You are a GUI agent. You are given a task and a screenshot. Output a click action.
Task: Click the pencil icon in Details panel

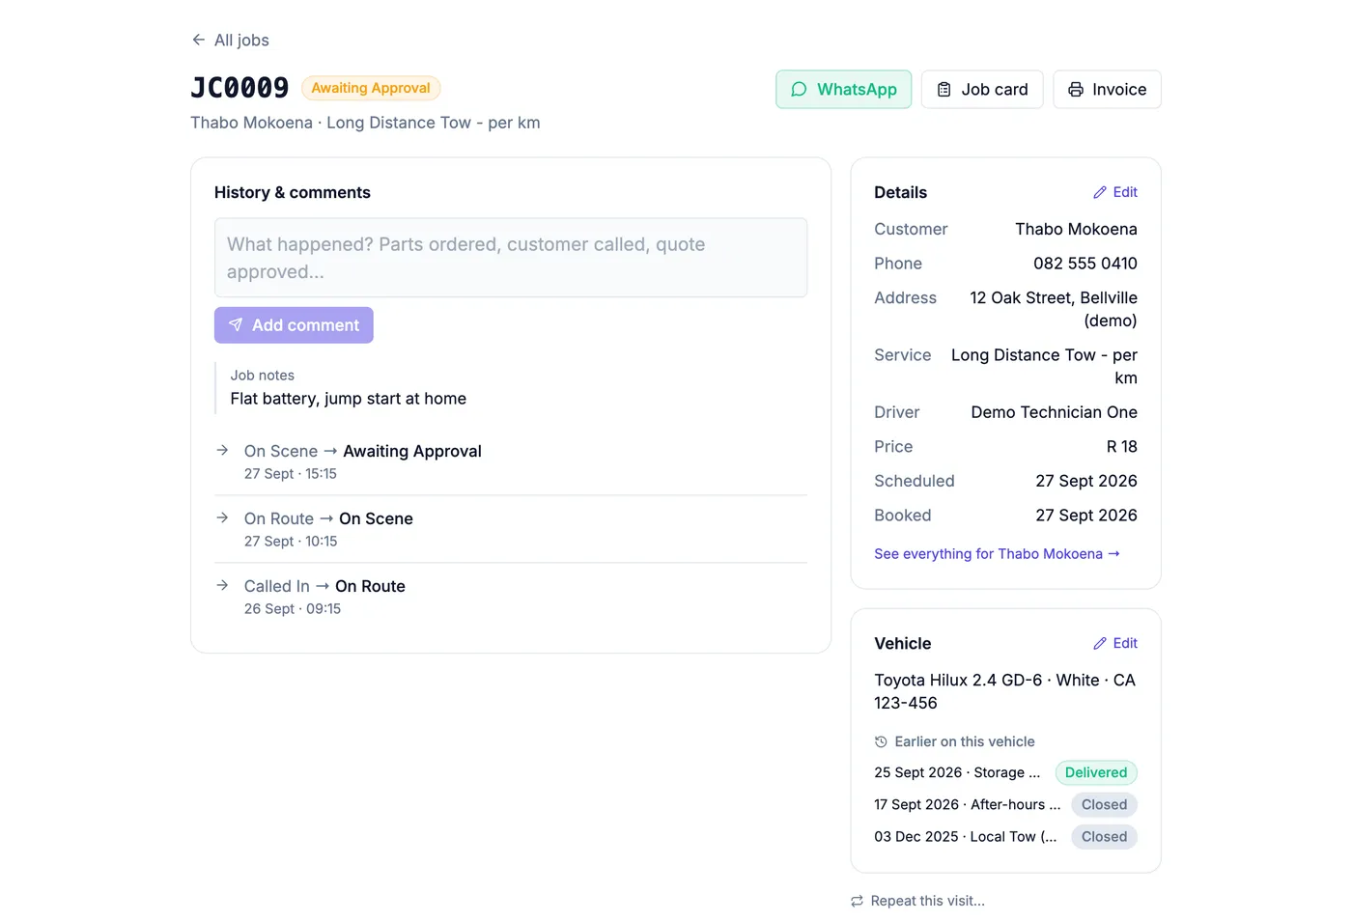click(1100, 192)
